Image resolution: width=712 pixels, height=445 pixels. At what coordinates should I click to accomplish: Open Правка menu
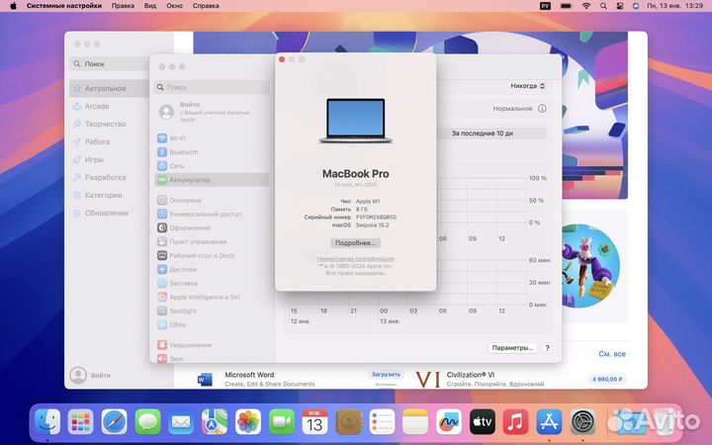123,6
